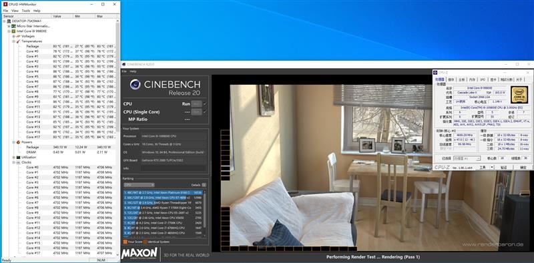Click the 验证 validate button in CPU-Z

(x=504, y=168)
